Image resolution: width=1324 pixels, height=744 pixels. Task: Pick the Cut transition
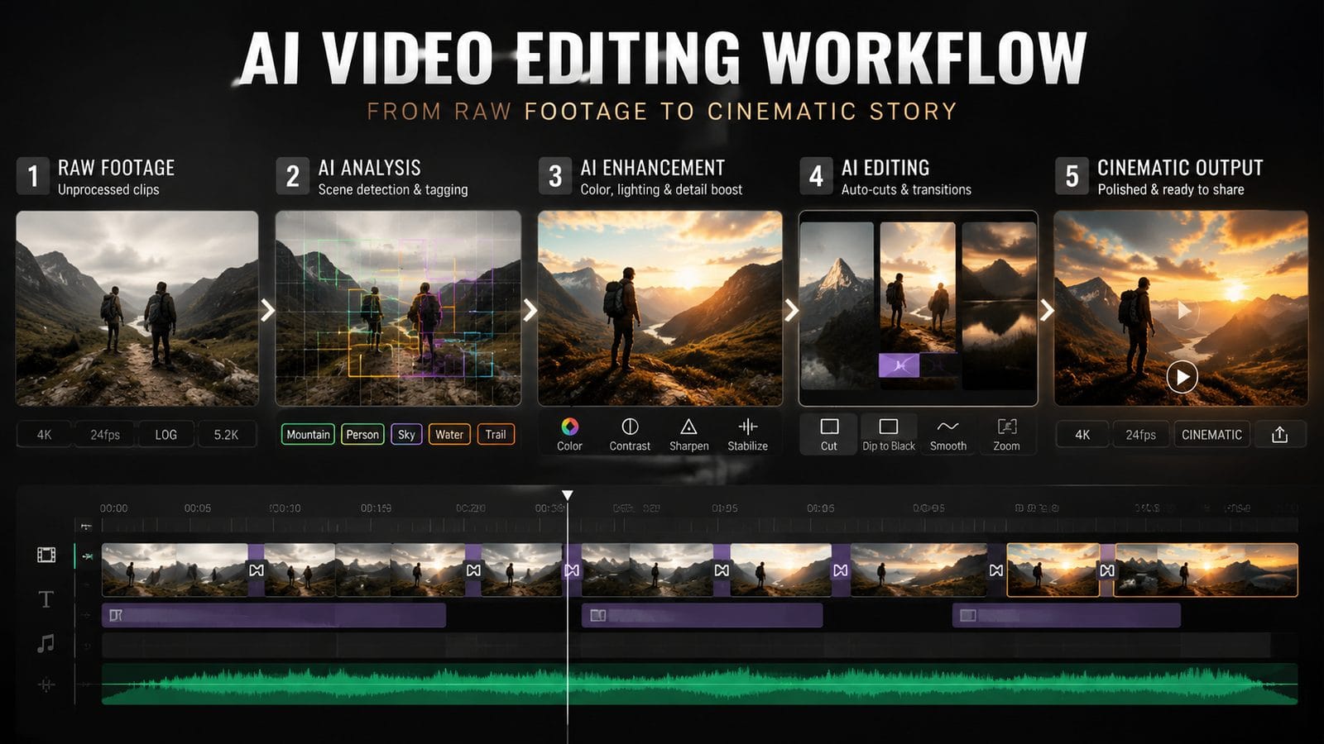click(x=829, y=434)
